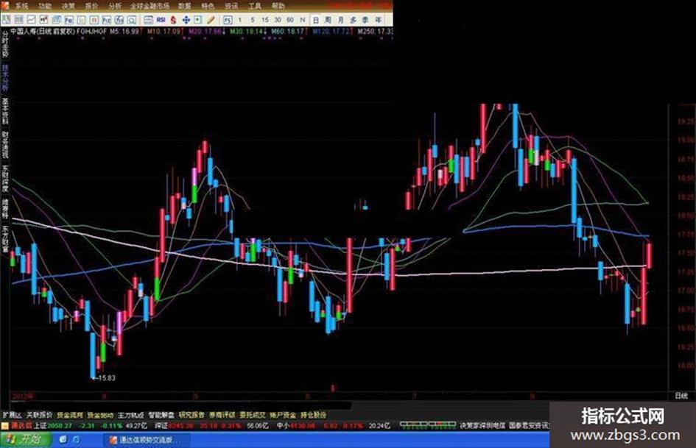Switch to 东财深度 sidebar tab

5,178
